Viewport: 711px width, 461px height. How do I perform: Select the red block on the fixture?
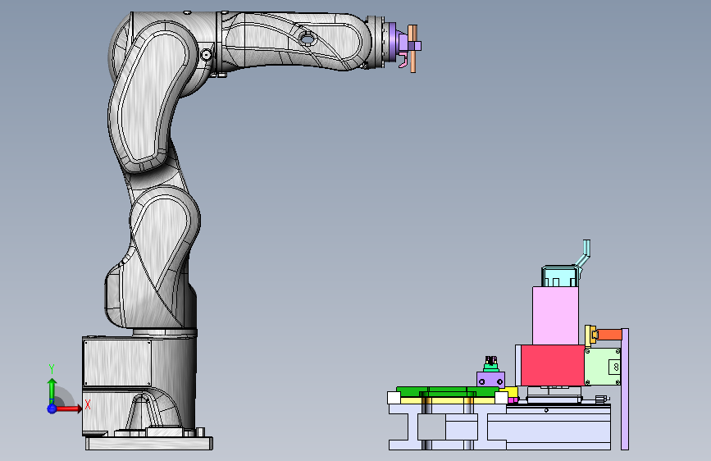553,365
